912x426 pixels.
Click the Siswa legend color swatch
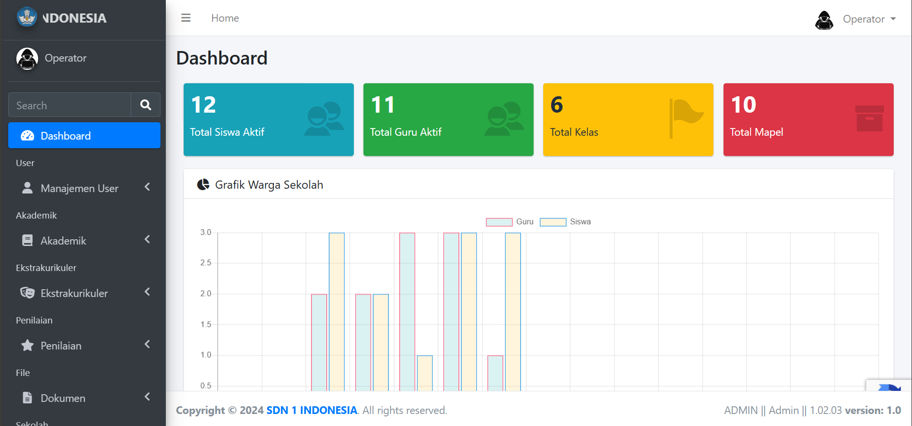pos(553,222)
